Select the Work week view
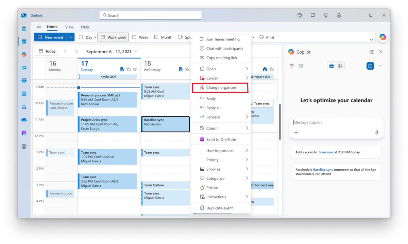Image resolution: width=408 pixels, height=244 pixels. point(113,37)
